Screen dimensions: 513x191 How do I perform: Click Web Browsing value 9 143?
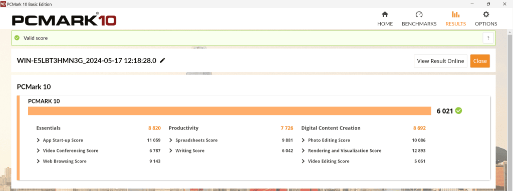click(x=155, y=161)
